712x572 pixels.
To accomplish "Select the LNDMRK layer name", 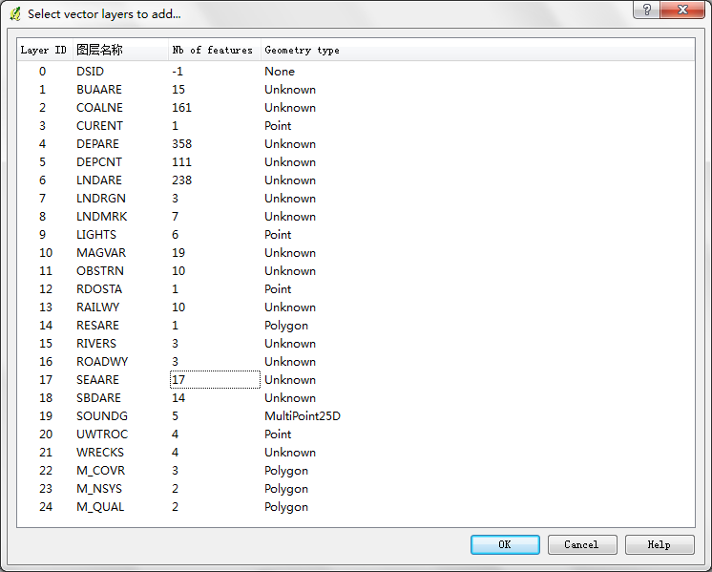I will tap(102, 217).
